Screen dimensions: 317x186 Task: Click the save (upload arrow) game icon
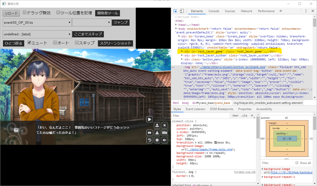[x=157, y=125]
